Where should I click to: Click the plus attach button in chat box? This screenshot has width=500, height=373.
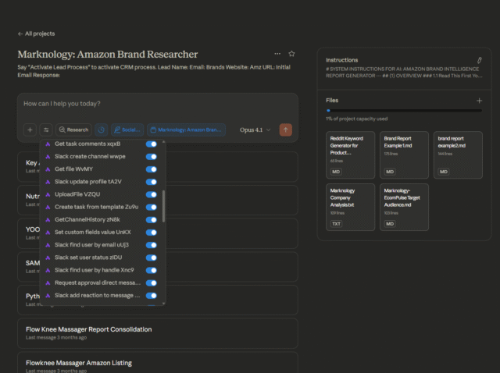(x=30, y=130)
